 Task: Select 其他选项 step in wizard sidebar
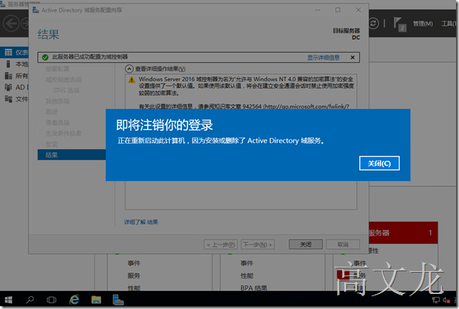57,101
